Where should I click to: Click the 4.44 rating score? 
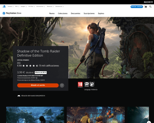(19, 66)
